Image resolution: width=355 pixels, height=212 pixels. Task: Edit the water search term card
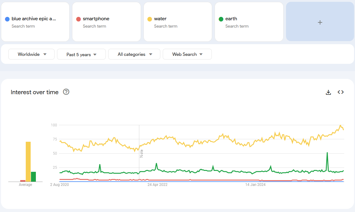(x=178, y=22)
